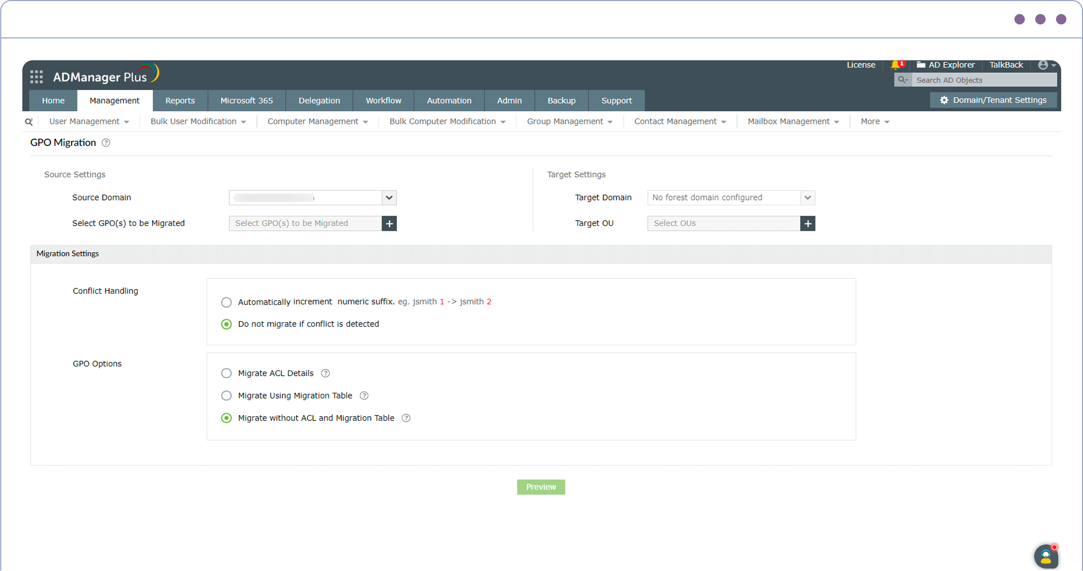
Task: Open the apps grid icon beside ADManager Plus logo
Action: (x=36, y=76)
